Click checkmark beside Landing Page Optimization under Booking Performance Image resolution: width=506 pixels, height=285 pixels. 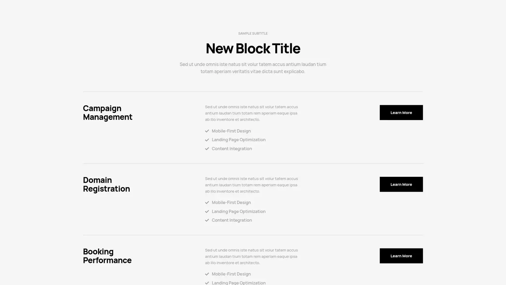[207, 283]
